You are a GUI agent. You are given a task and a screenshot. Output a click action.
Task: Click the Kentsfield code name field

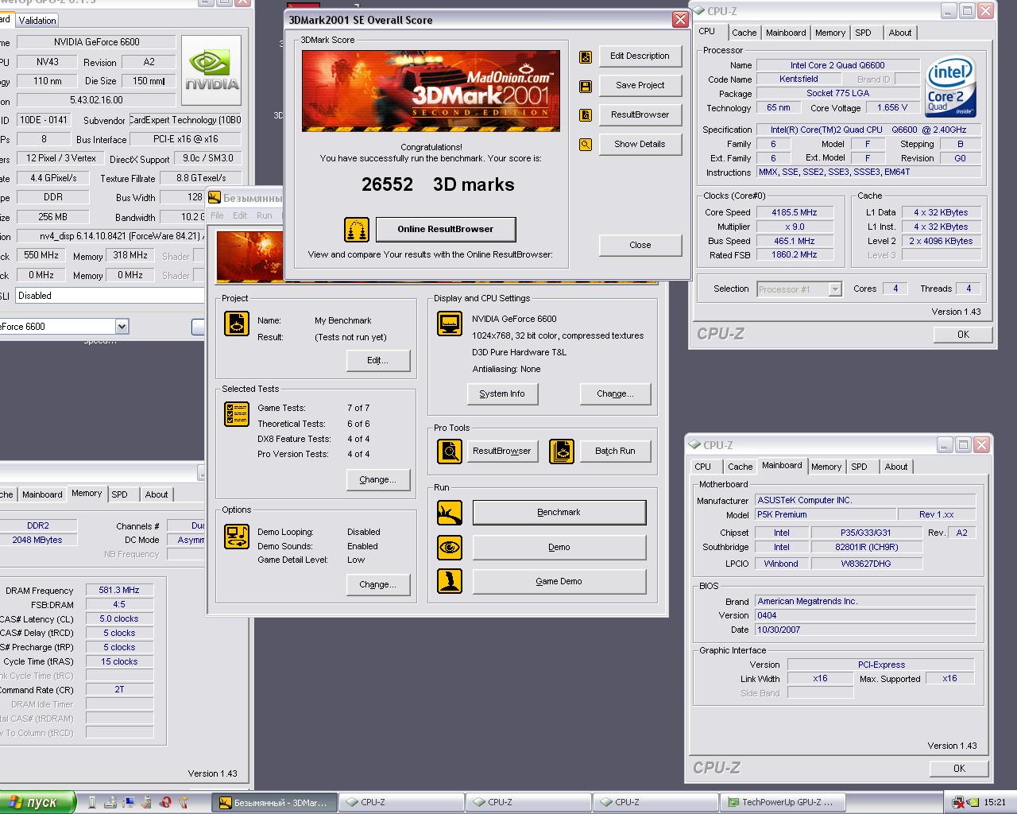(x=799, y=79)
